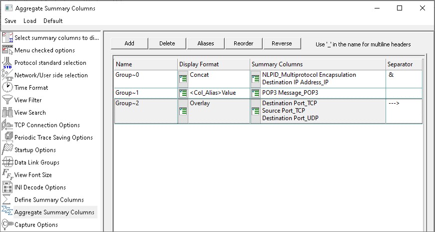Click the Group~2 name cell

click(146, 111)
